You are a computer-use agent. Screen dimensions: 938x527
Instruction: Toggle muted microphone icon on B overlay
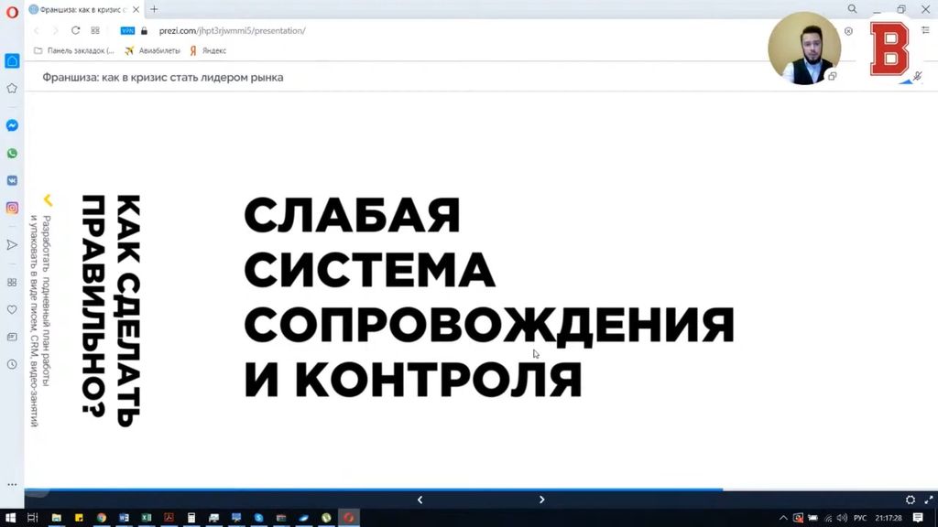pyautogui.click(x=918, y=76)
